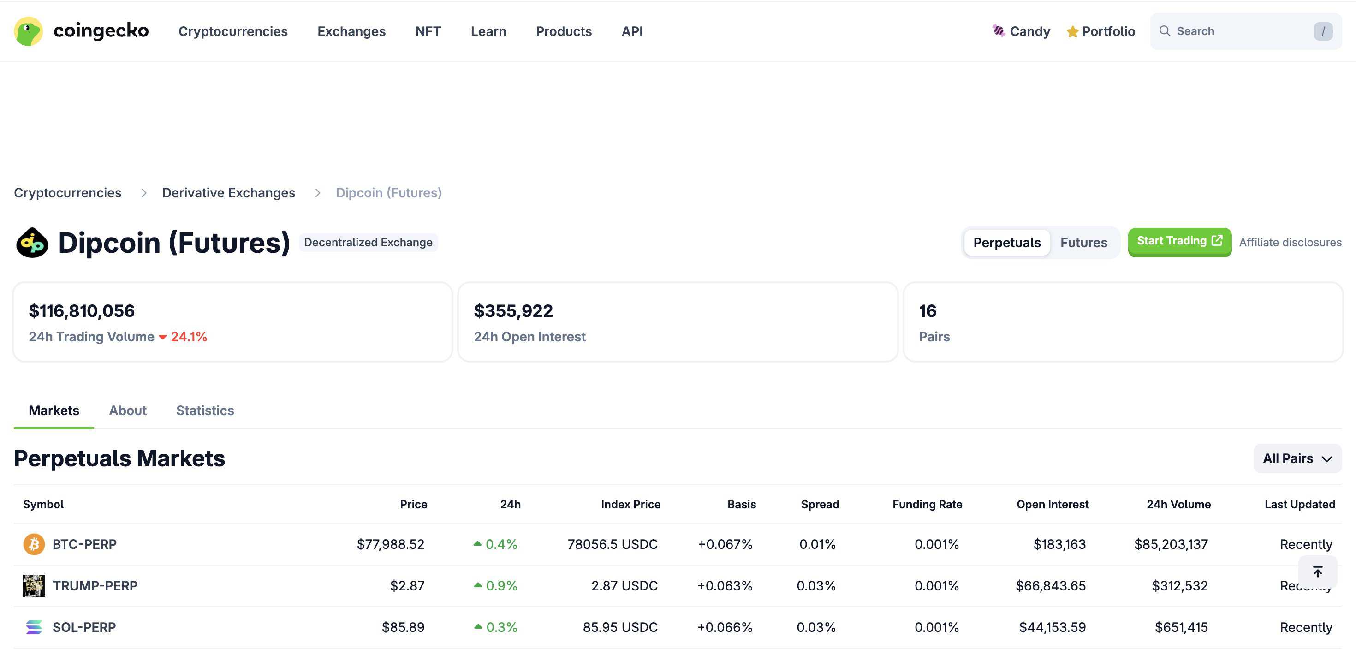The height and width of the screenshot is (655, 1356).
Task: Switch to Perpetuals view toggle
Action: tap(1006, 243)
